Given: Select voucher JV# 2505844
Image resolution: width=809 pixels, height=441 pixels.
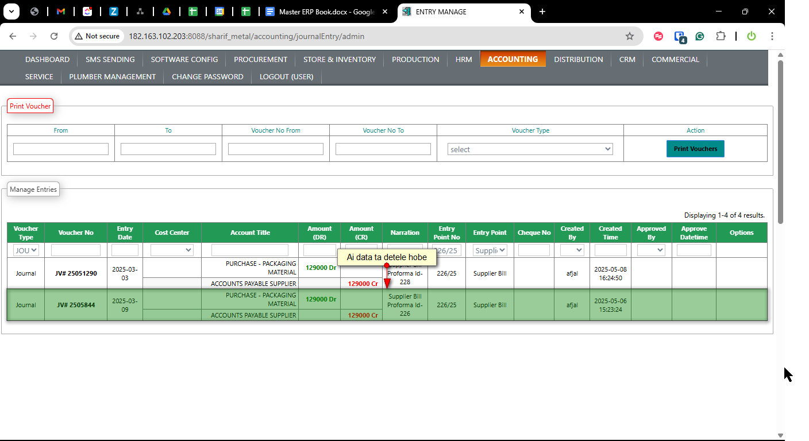Looking at the screenshot, I should [x=76, y=305].
